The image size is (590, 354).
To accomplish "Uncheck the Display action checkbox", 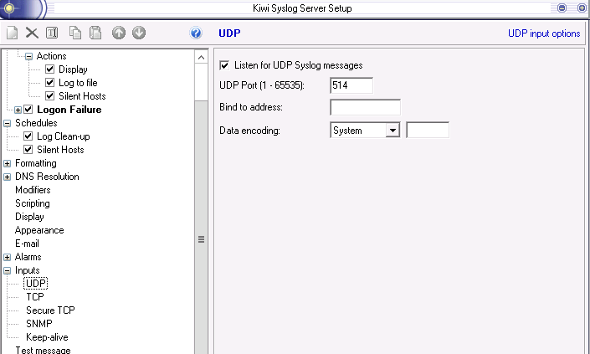I will tap(49, 69).
